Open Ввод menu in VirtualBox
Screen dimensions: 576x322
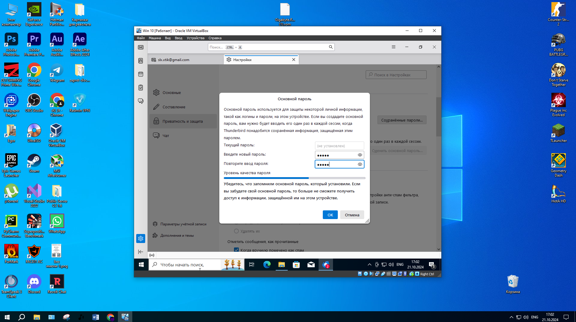click(x=178, y=38)
